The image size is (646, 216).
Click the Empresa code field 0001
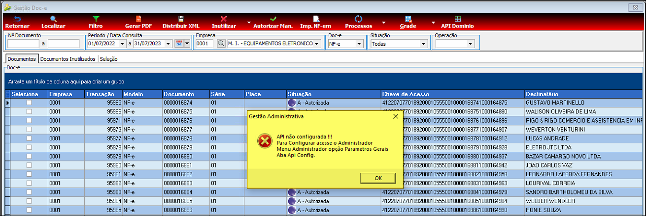pyautogui.click(x=204, y=44)
